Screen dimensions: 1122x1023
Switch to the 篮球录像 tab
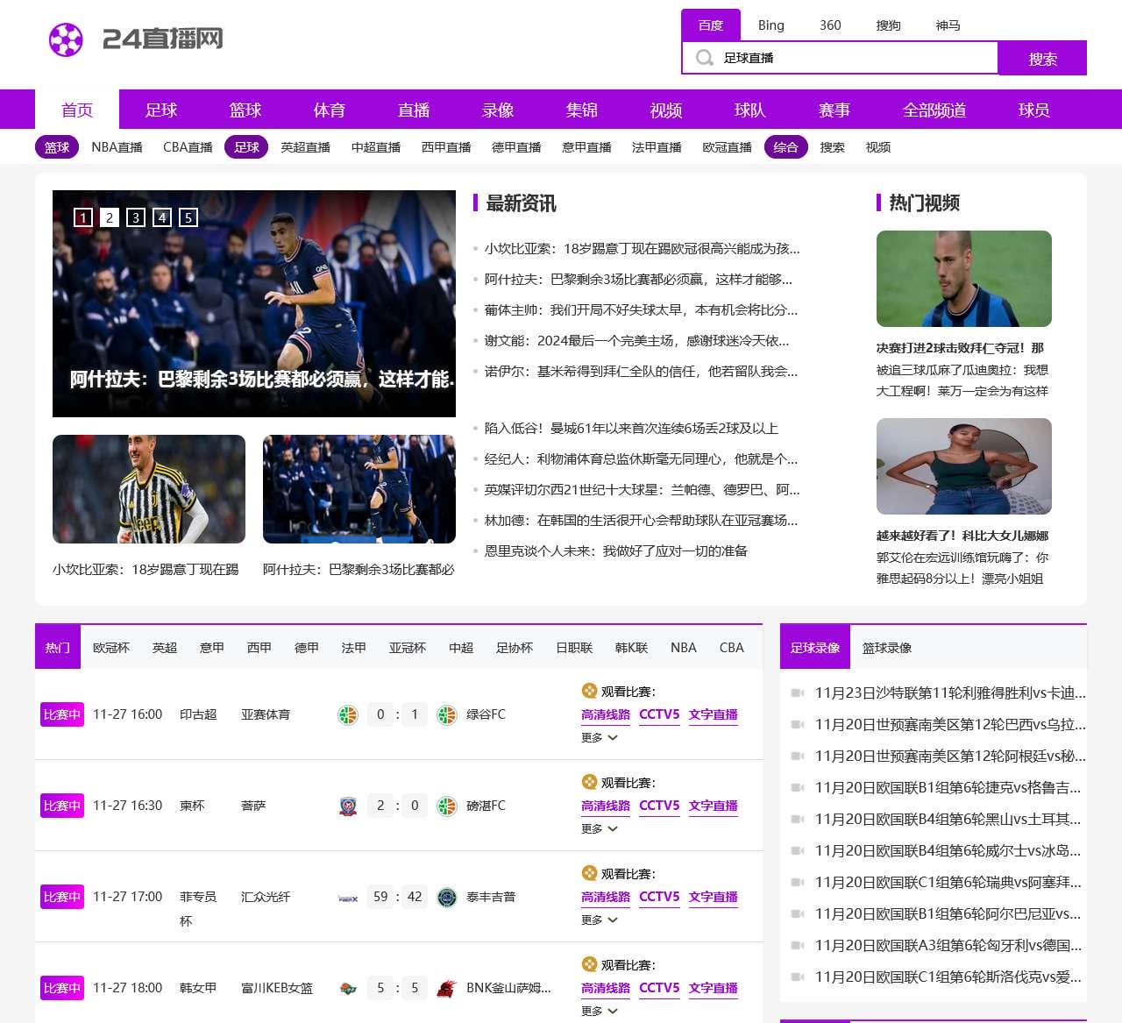888,648
